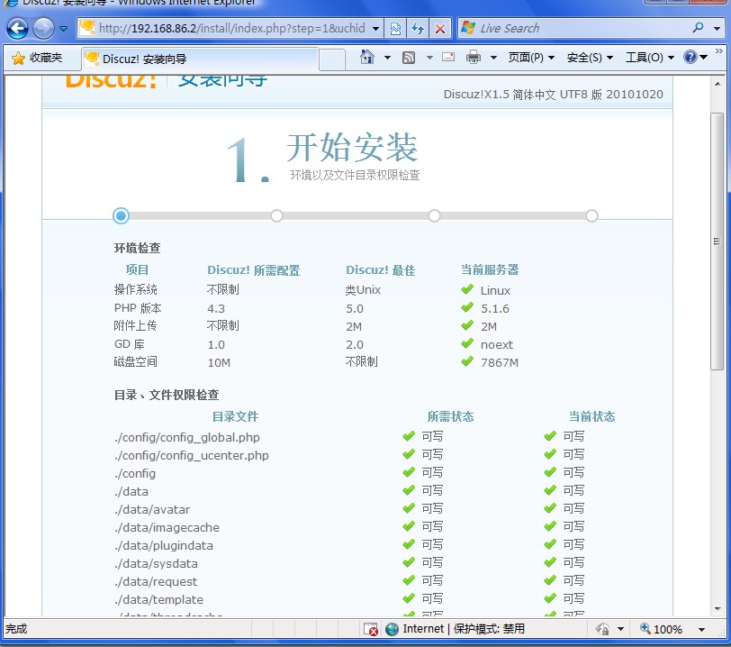This screenshot has height=647, width=731.
Task: Click the './data/plugindata' row text
Action: coord(164,546)
